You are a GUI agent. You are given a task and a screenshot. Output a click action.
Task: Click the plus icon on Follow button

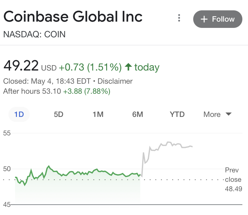[204, 19]
